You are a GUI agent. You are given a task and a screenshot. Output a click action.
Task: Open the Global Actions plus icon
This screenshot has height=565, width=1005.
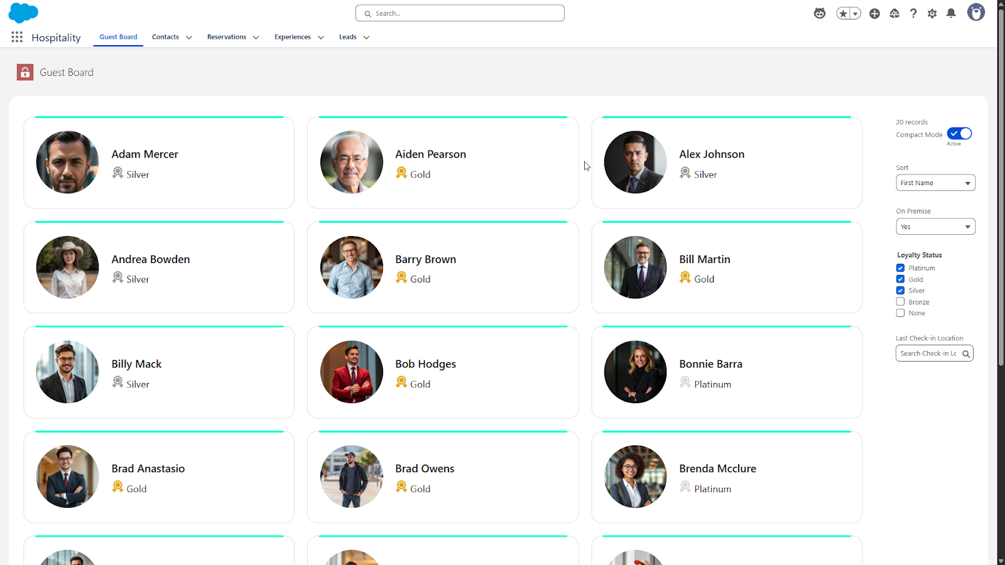(x=874, y=13)
